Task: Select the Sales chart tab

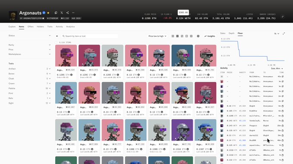Action: point(223,33)
